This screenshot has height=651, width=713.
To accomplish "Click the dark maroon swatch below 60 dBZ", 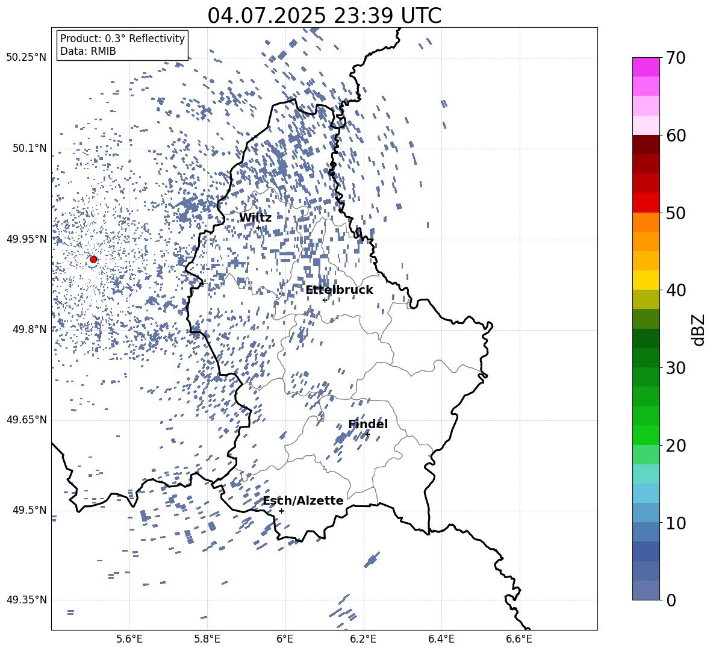I will (x=646, y=145).
